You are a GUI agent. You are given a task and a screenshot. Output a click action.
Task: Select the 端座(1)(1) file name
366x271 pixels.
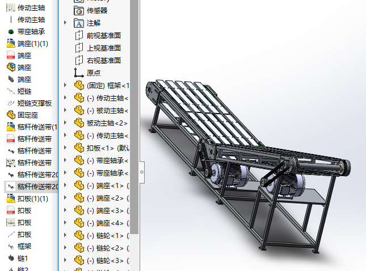[x=33, y=43]
